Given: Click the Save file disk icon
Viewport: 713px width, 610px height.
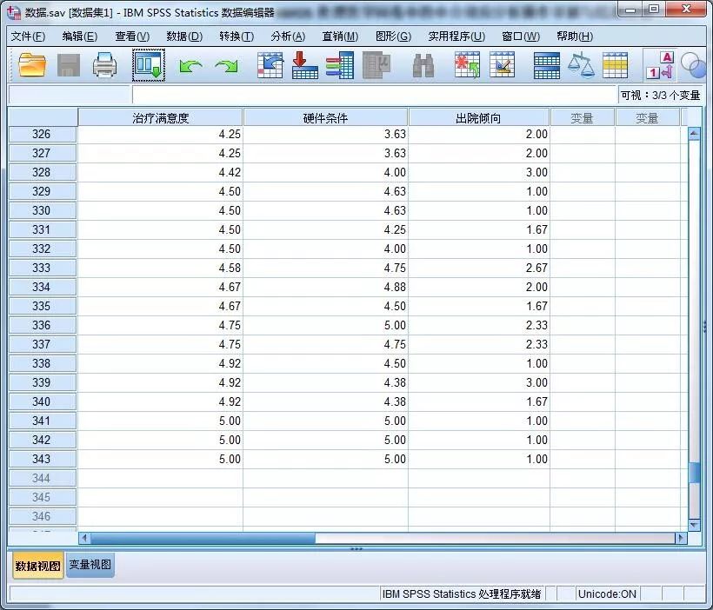Looking at the screenshot, I should tap(68, 66).
